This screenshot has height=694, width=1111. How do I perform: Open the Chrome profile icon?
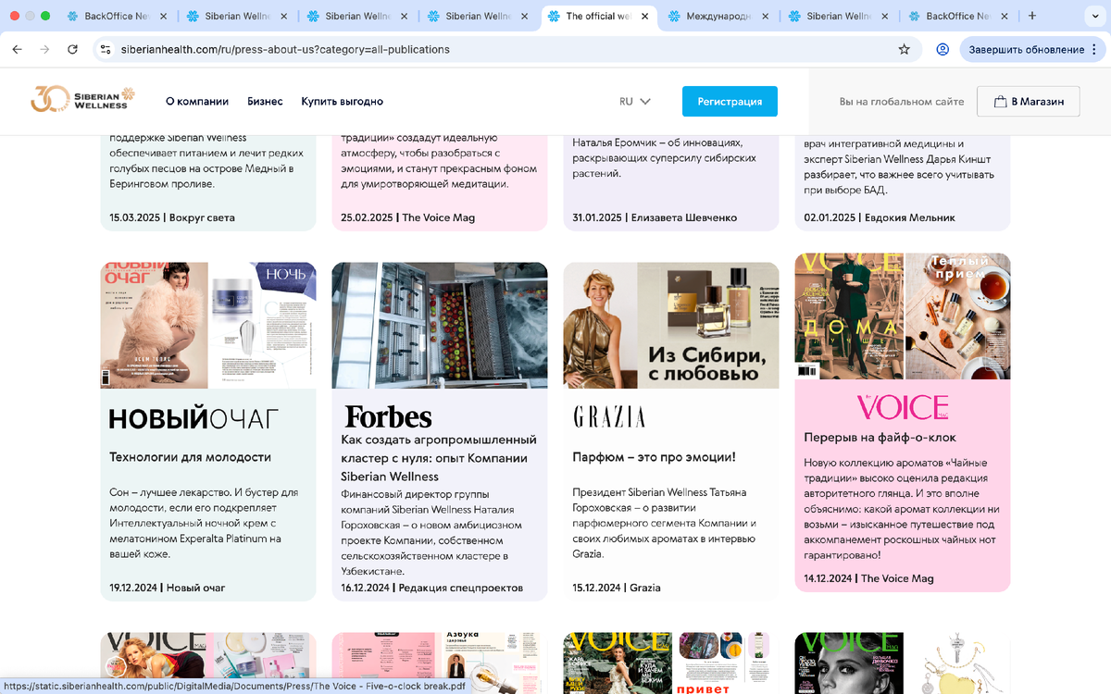(942, 49)
